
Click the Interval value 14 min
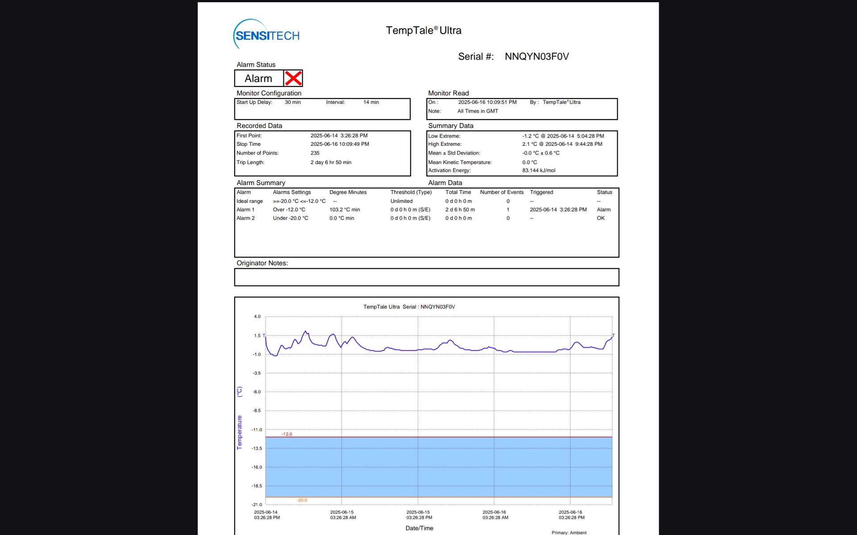coord(371,102)
